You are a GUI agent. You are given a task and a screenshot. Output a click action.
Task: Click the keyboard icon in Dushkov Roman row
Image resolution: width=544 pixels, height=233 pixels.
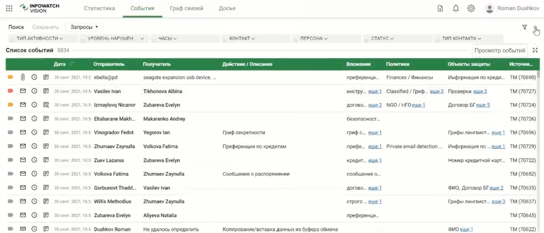click(x=23, y=229)
